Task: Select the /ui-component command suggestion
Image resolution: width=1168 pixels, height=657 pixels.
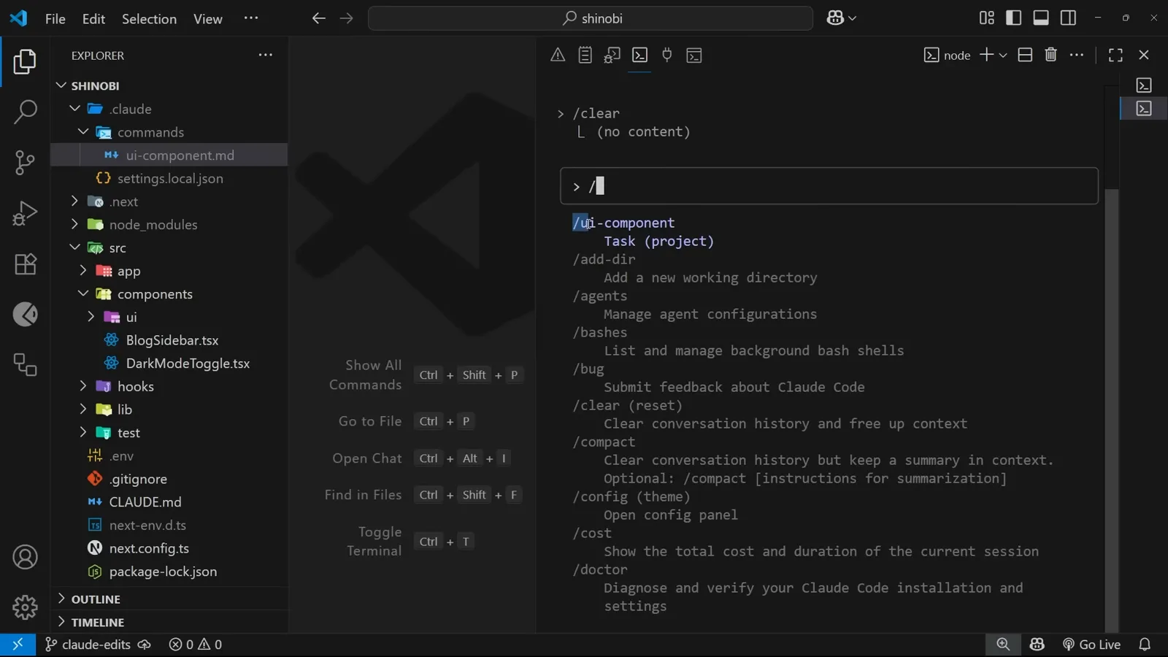Action: click(623, 223)
